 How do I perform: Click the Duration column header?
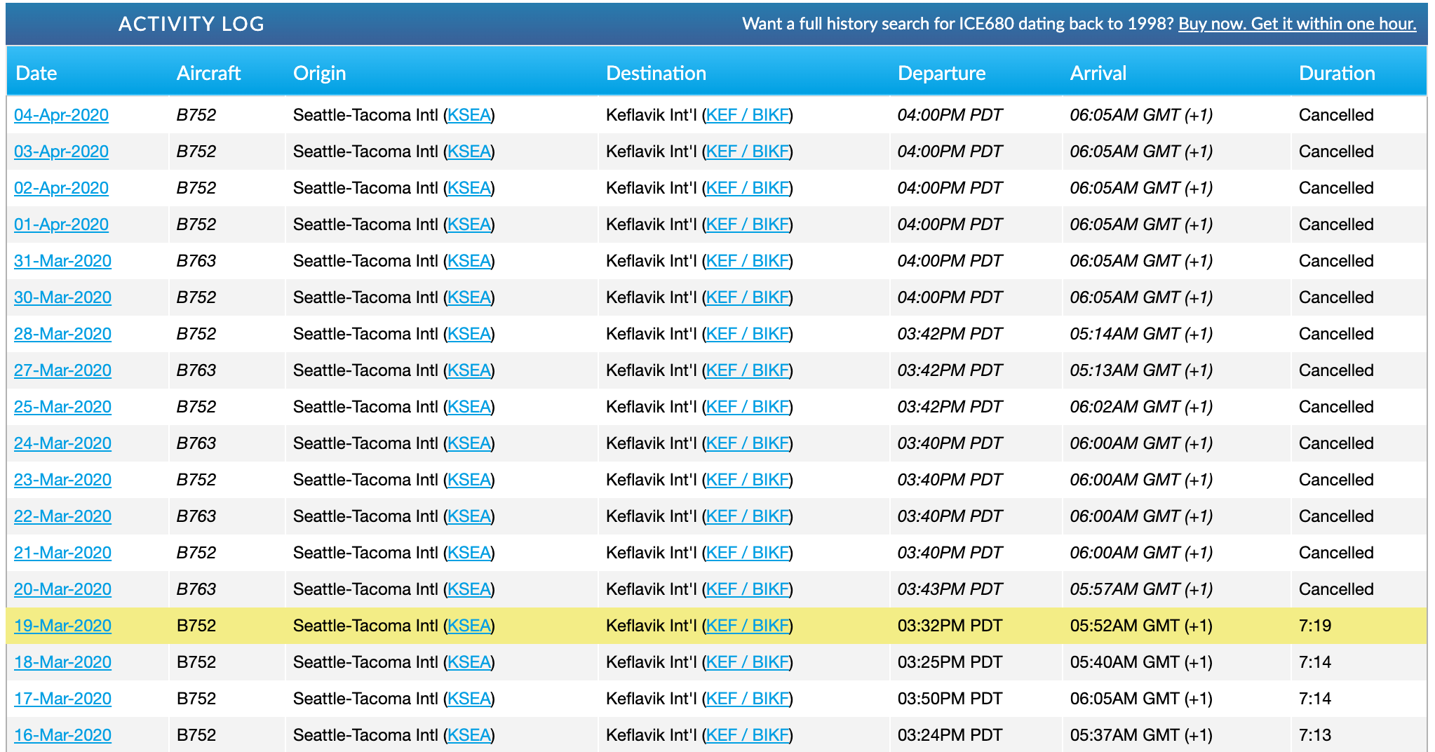point(1337,73)
